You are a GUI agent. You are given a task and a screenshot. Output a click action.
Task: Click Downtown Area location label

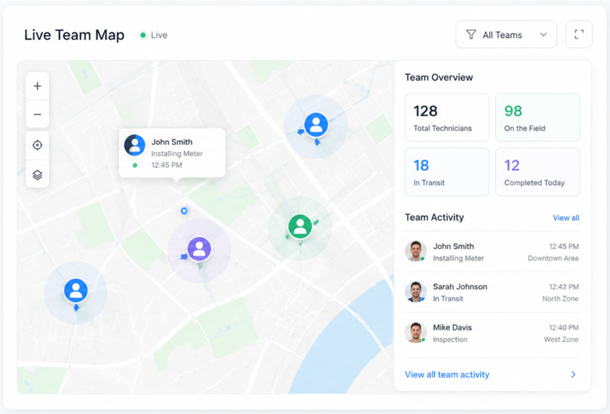(x=553, y=258)
